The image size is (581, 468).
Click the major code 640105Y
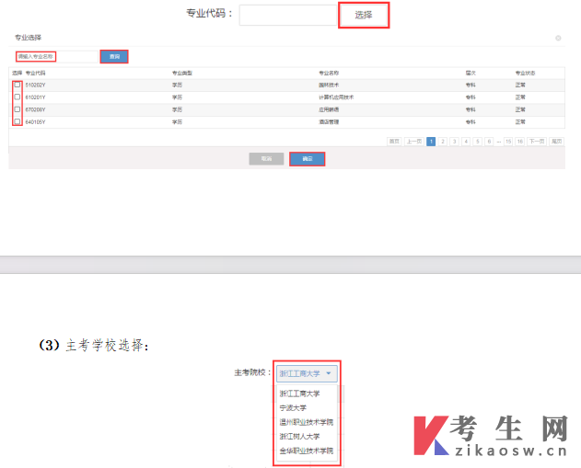click(36, 121)
